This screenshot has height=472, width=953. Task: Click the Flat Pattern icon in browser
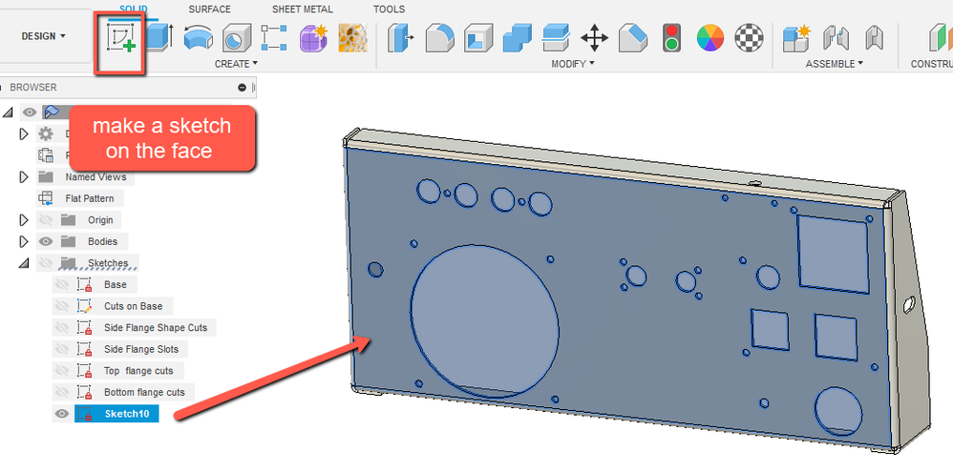[46, 198]
